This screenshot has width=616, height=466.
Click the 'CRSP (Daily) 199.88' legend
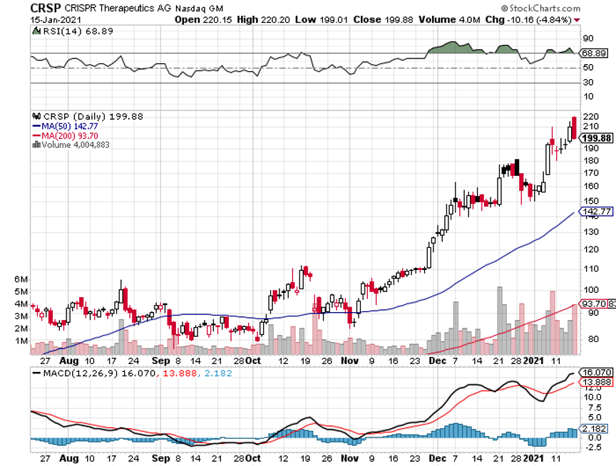pyautogui.click(x=93, y=117)
